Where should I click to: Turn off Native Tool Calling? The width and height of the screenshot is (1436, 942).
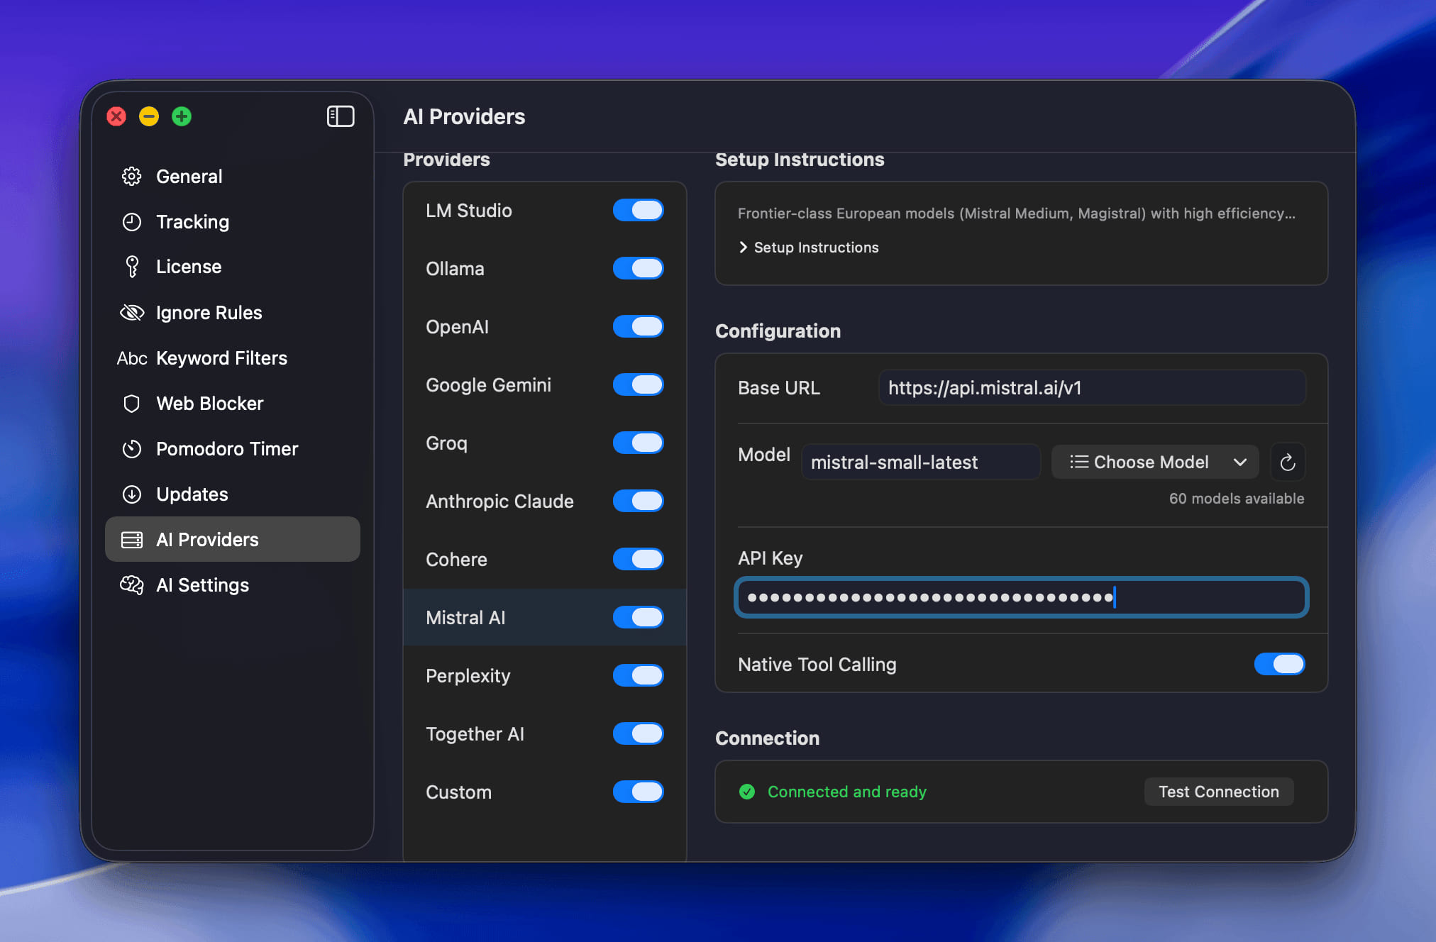pyautogui.click(x=1278, y=665)
